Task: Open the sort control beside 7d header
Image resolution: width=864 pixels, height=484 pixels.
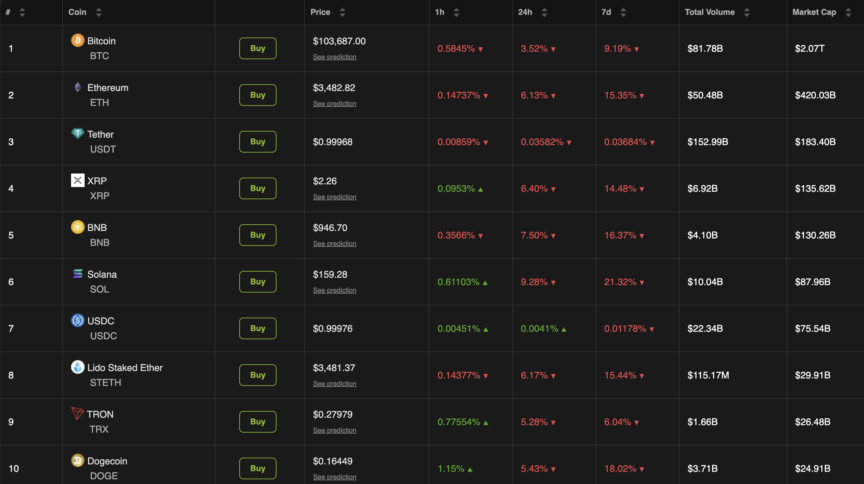Action: click(623, 12)
